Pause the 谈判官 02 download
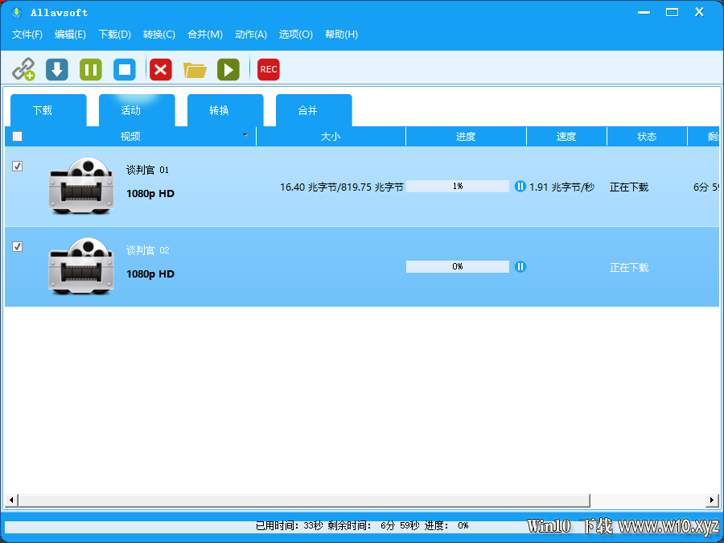The width and height of the screenshot is (724, 543). coord(520,267)
